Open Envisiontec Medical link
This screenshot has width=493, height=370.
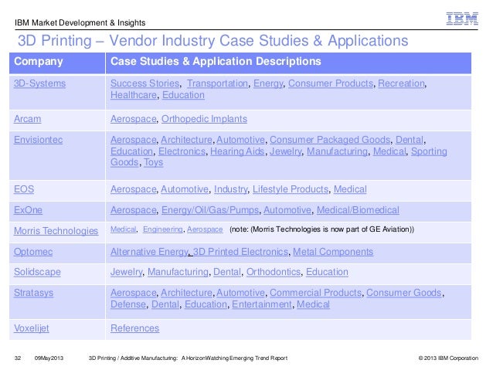pyautogui.click(x=389, y=151)
